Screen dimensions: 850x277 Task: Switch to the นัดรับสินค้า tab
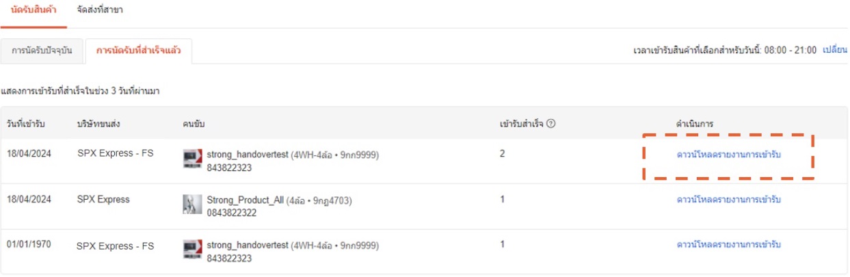click(34, 12)
